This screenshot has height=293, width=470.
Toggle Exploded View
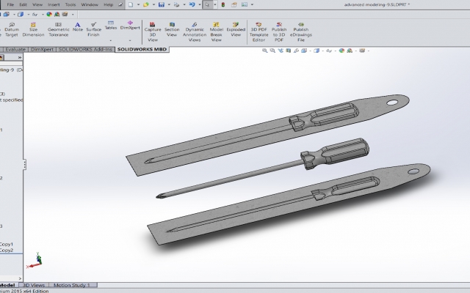pos(236,29)
